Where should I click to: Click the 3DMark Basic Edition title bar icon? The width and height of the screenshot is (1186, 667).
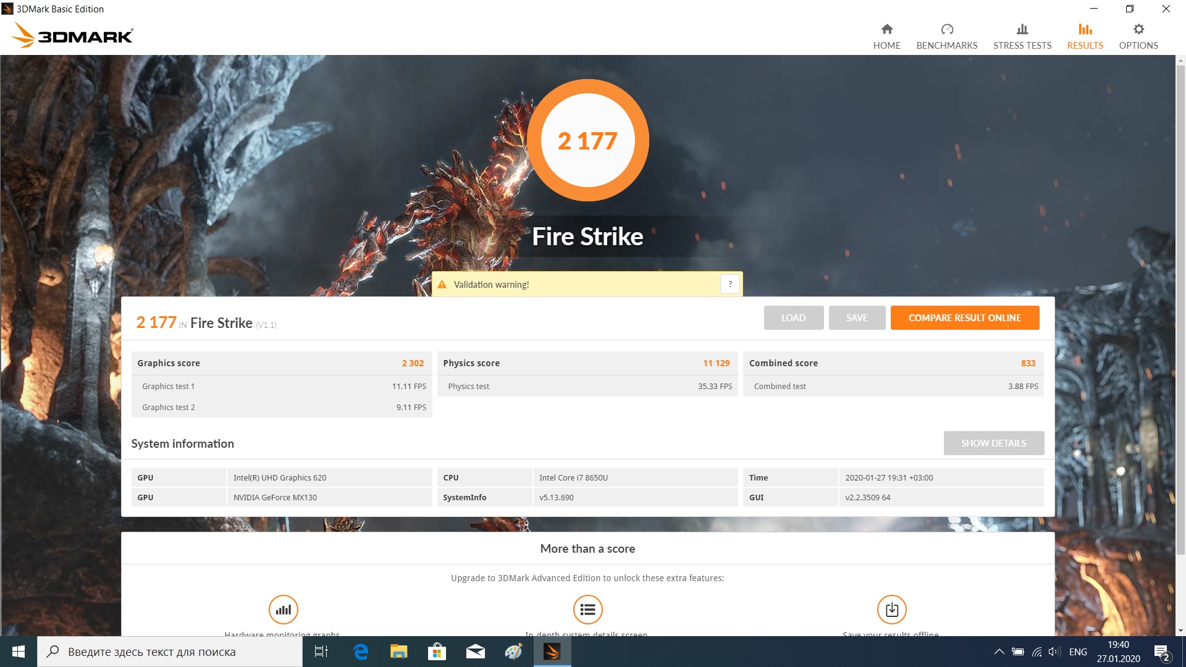tap(7, 9)
